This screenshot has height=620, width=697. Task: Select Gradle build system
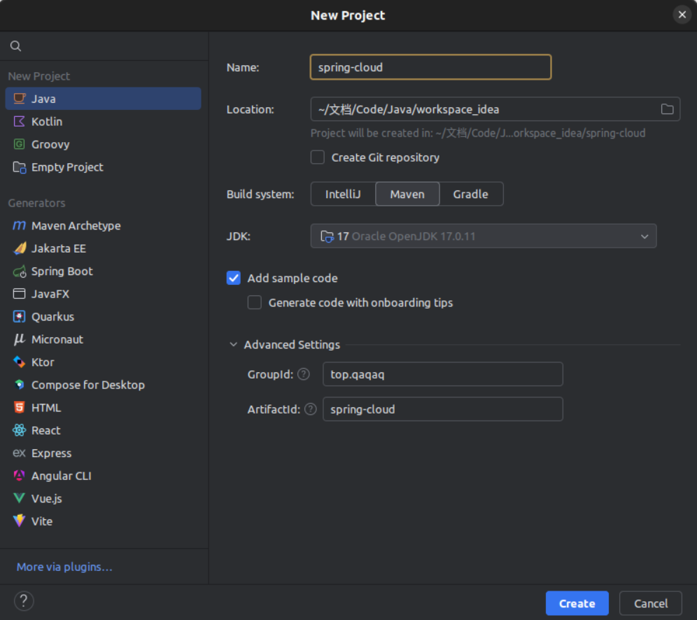coord(471,194)
